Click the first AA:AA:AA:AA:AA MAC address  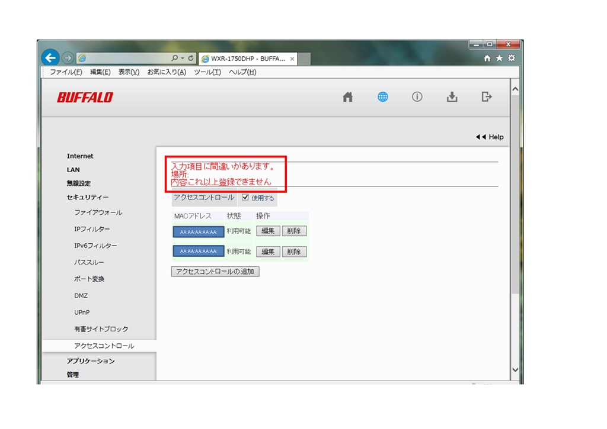pos(199,232)
